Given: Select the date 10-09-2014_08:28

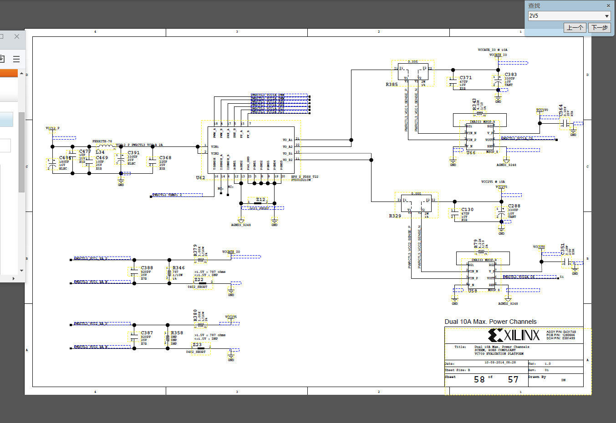Looking at the screenshot, I should click(500, 363).
